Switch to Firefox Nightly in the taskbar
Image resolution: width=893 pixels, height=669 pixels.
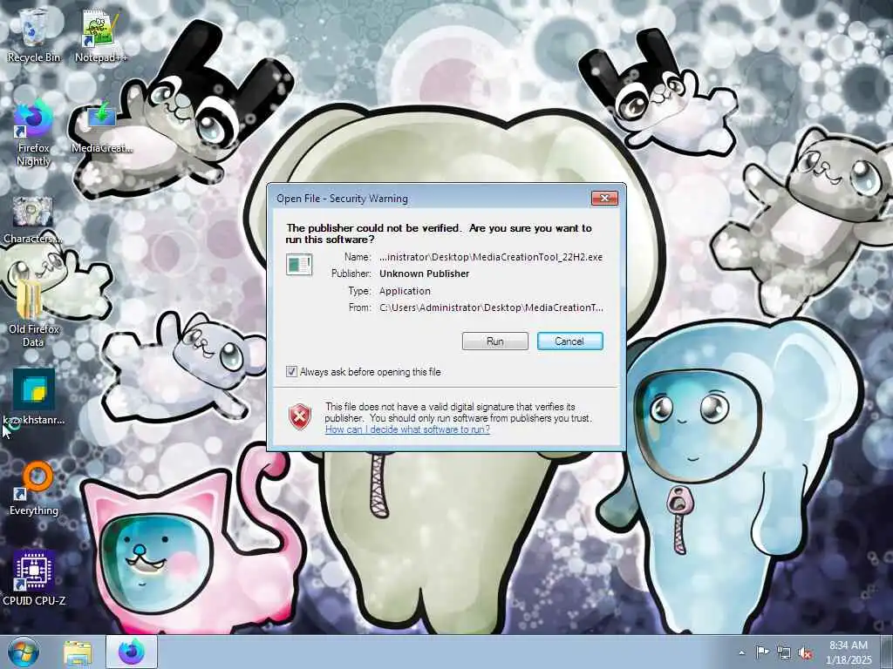click(131, 652)
